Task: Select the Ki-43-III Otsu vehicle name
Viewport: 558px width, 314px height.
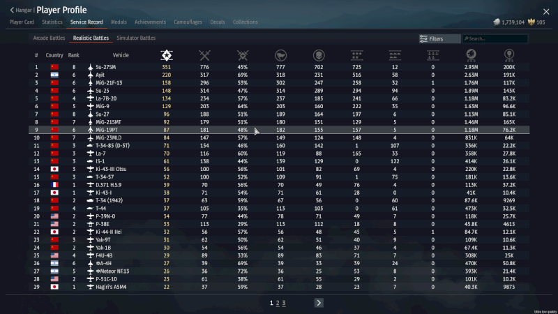Action: (111, 169)
